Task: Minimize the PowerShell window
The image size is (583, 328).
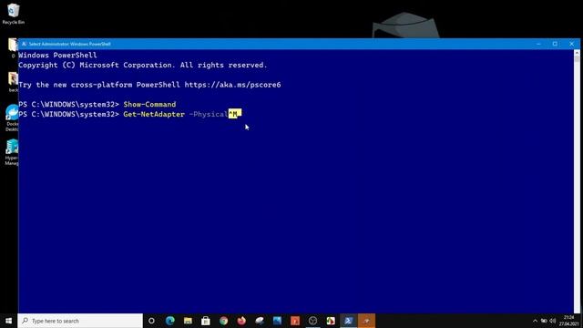Action: (538, 44)
